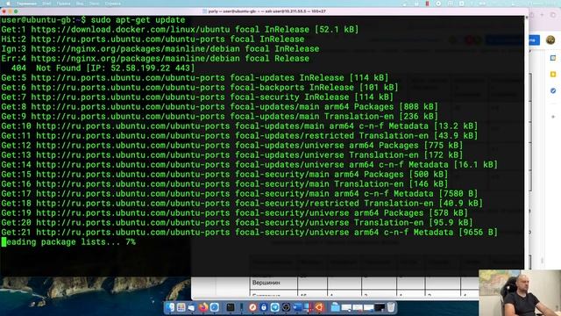Click the 'Err:4' nginx.org Release line

click(x=155, y=59)
